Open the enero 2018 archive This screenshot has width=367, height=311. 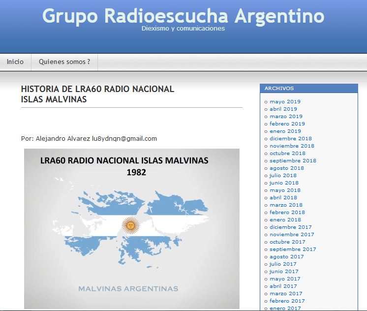pos(285,219)
